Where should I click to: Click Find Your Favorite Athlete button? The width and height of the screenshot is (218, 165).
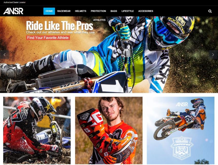48,38
